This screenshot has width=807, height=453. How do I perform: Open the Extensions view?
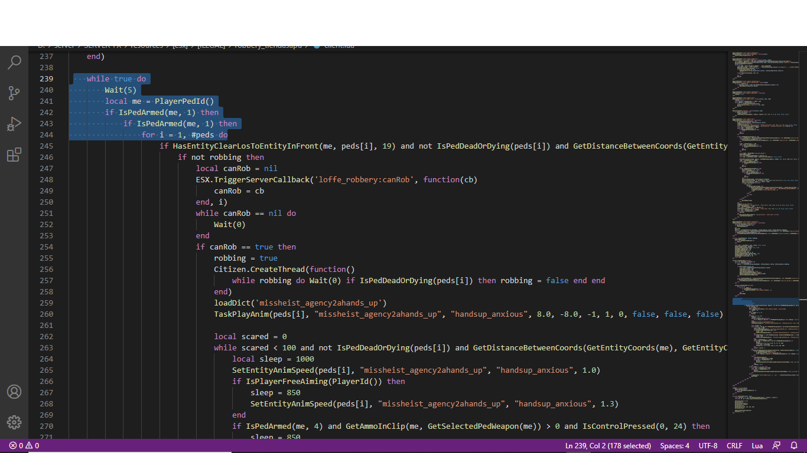tap(14, 154)
